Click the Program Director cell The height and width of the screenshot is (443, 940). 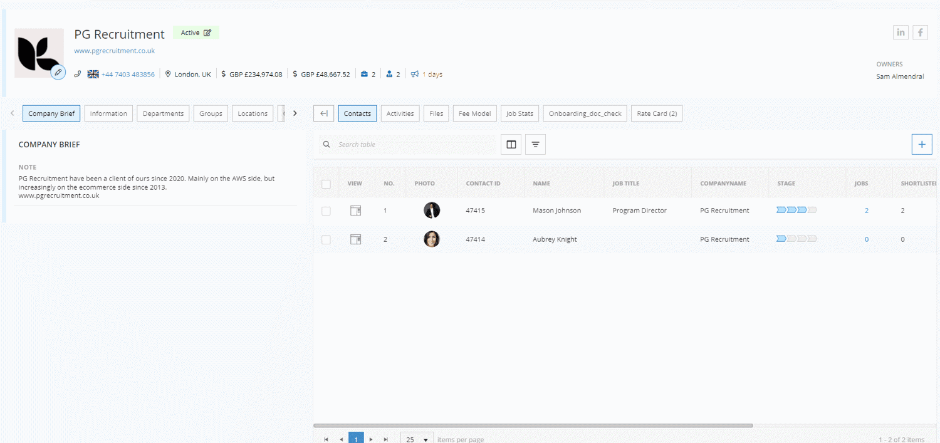coord(639,211)
